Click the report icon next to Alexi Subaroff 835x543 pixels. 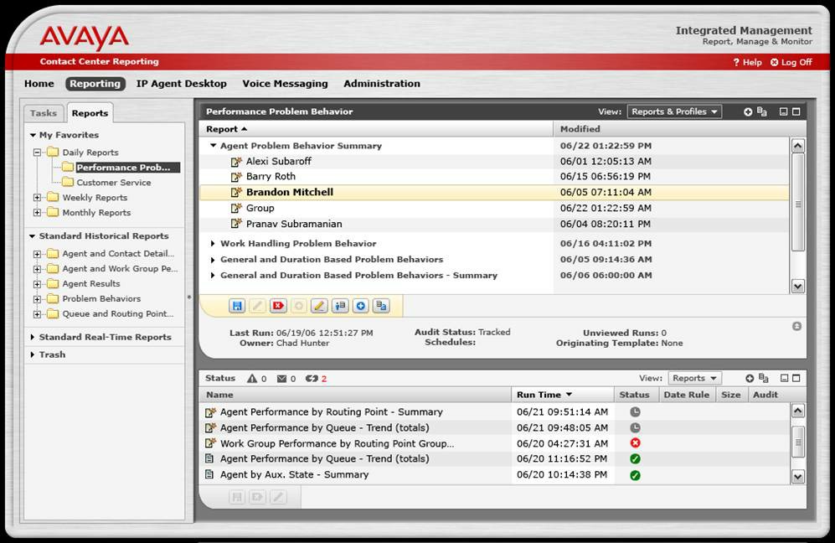coord(236,162)
